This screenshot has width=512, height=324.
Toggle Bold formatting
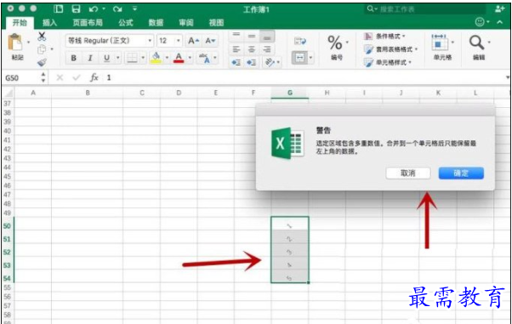point(74,58)
